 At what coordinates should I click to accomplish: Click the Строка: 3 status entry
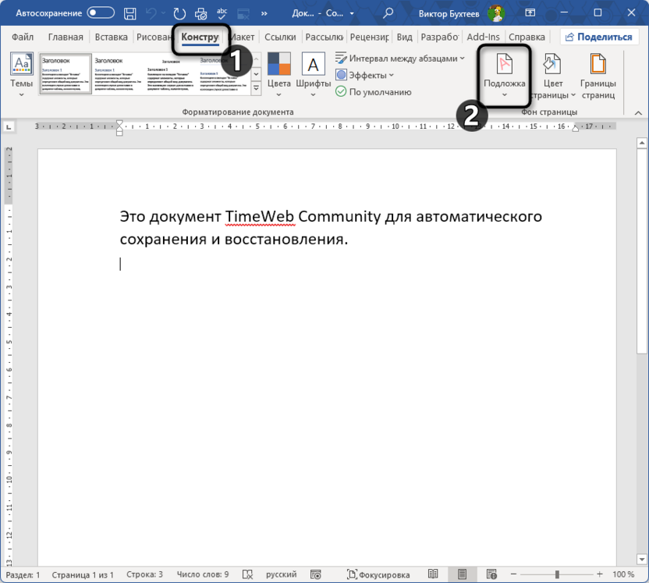click(144, 574)
